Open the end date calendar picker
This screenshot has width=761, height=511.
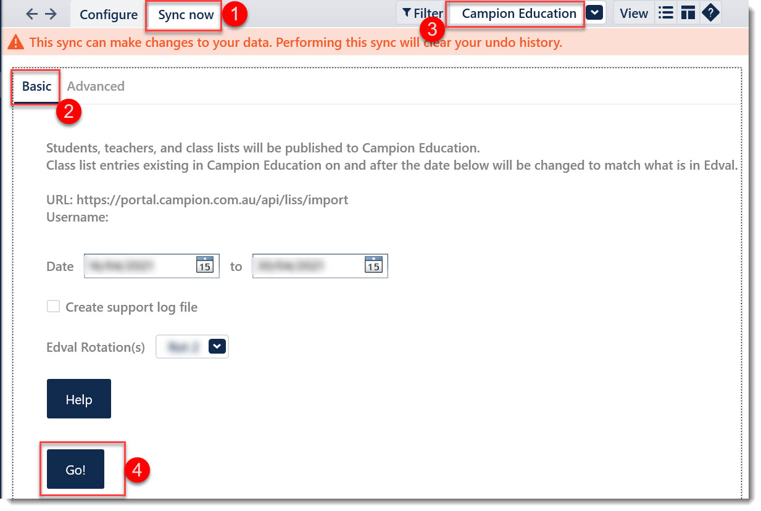(373, 265)
